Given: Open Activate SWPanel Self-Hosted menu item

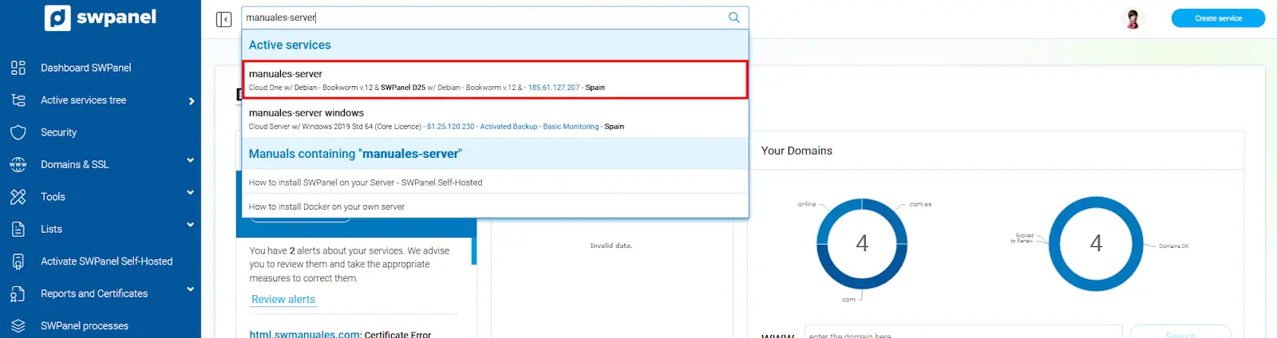Looking at the screenshot, I should pos(106,261).
